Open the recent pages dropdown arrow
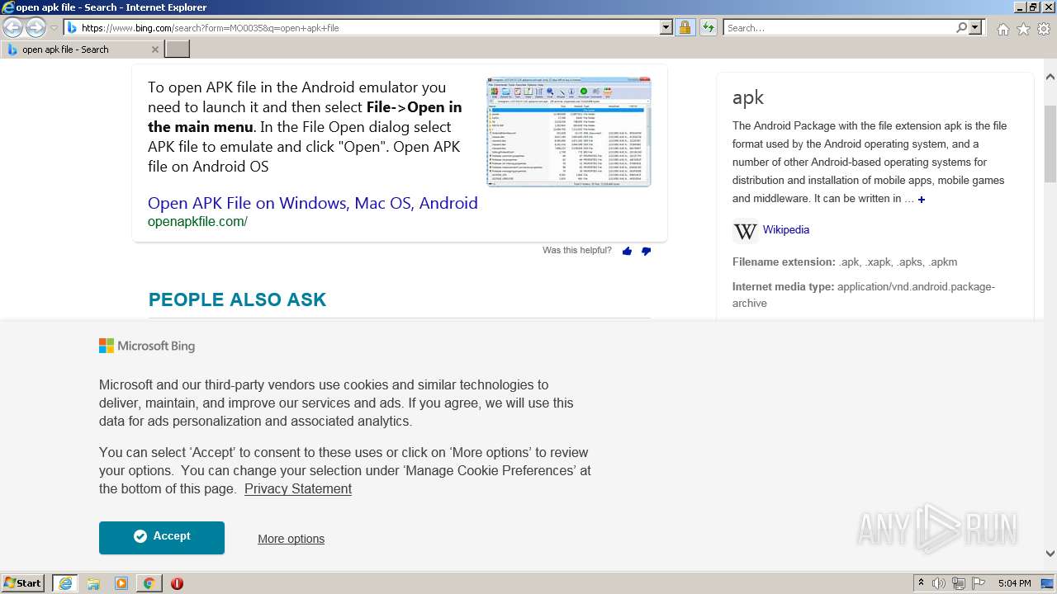This screenshot has width=1057, height=594. 55,28
